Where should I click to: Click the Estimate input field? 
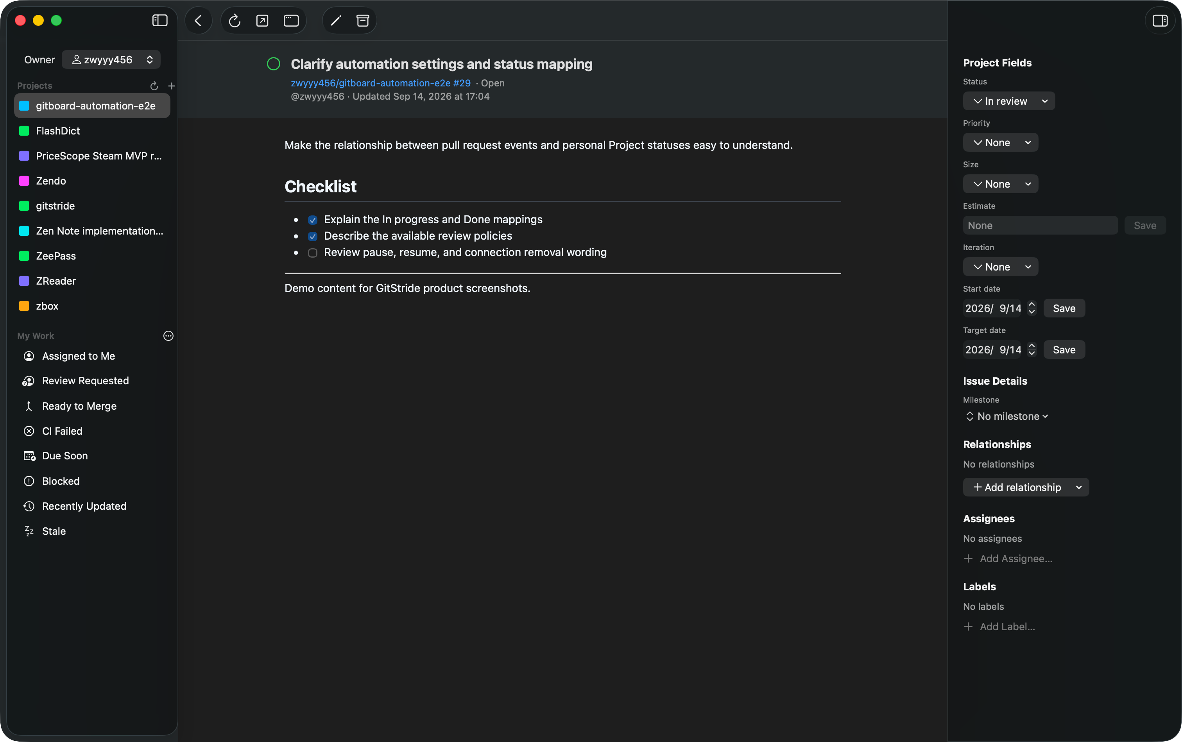pyautogui.click(x=1040, y=226)
